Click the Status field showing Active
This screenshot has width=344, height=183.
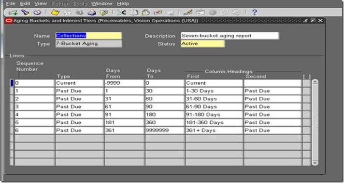pos(202,43)
